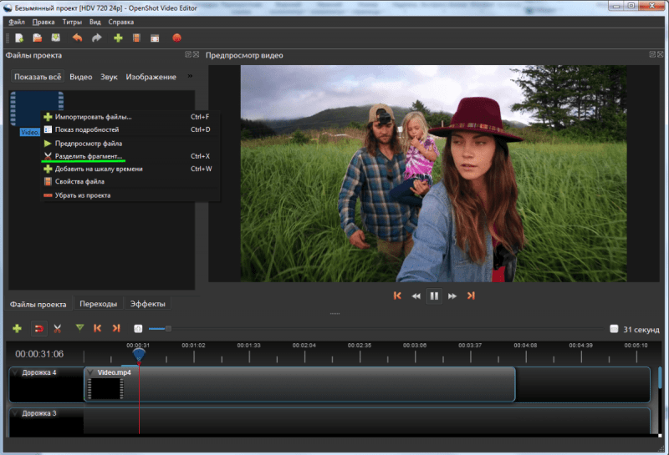The width and height of the screenshot is (669, 455).
Task: Switch to the Переходы tab
Action: [98, 304]
